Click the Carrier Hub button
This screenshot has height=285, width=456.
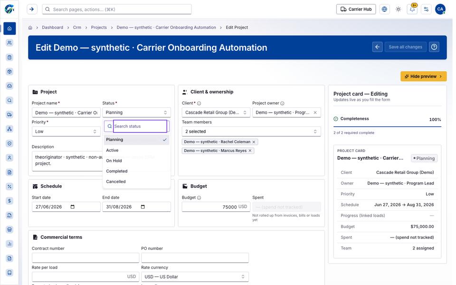356,9
